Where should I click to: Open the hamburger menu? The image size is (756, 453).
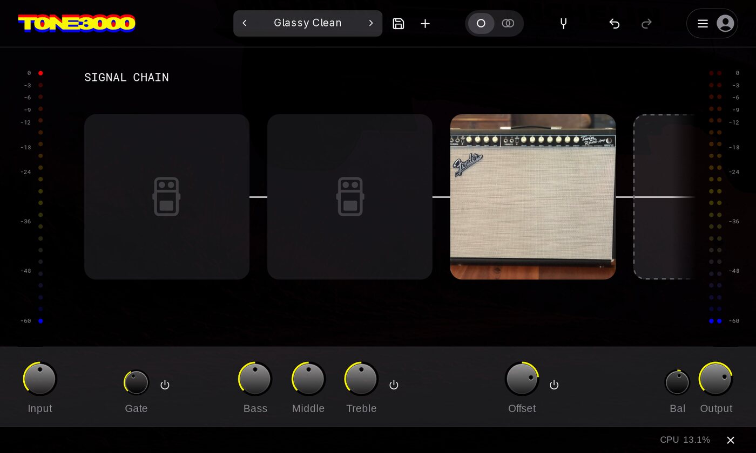click(x=703, y=23)
